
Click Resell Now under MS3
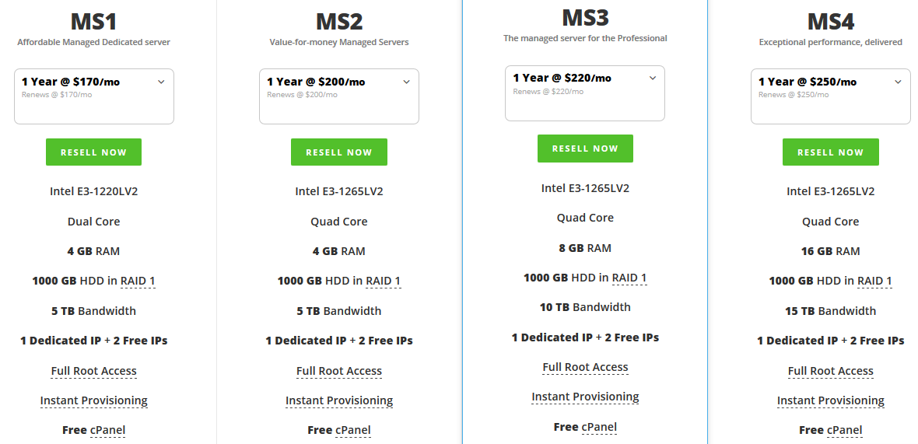[x=585, y=149]
